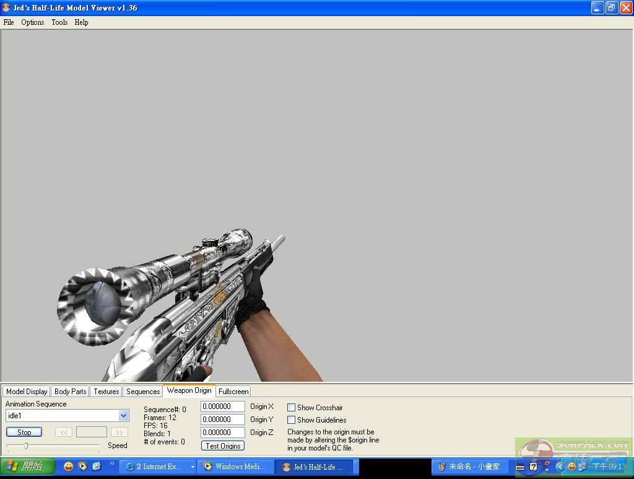Click the keyboard language bar icon

(x=520, y=467)
